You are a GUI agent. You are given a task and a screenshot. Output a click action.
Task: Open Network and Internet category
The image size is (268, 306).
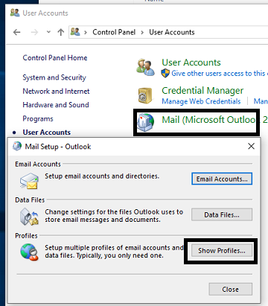pyautogui.click(x=56, y=92)
